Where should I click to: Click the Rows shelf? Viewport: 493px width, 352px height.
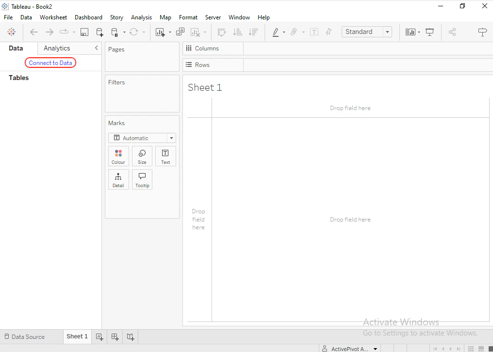(338, 65)
